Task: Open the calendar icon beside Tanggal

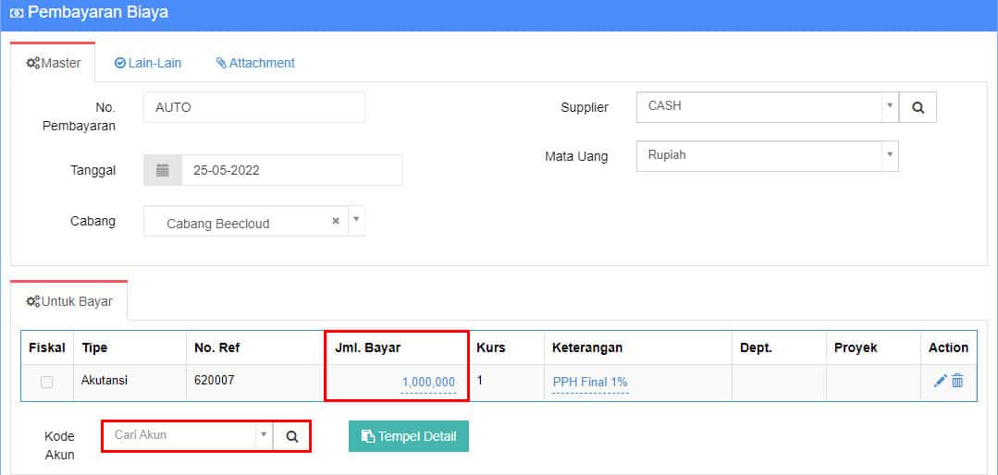Action: click(162, 170)
